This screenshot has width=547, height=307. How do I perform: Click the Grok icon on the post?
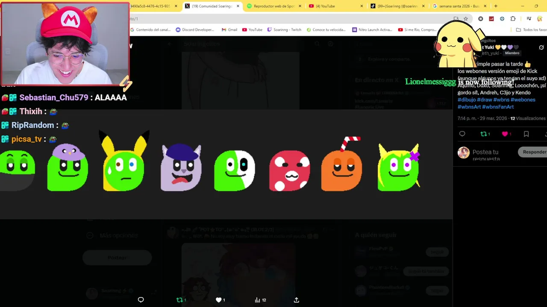click(x=541, y=47)
